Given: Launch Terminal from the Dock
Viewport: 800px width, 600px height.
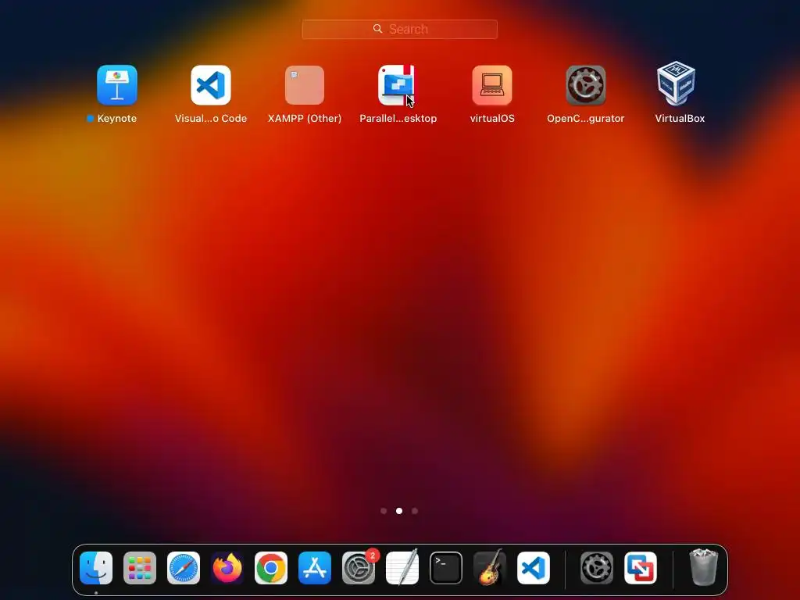Looking at the screenshot, I should pyautogui.click(x=446, y=568).
